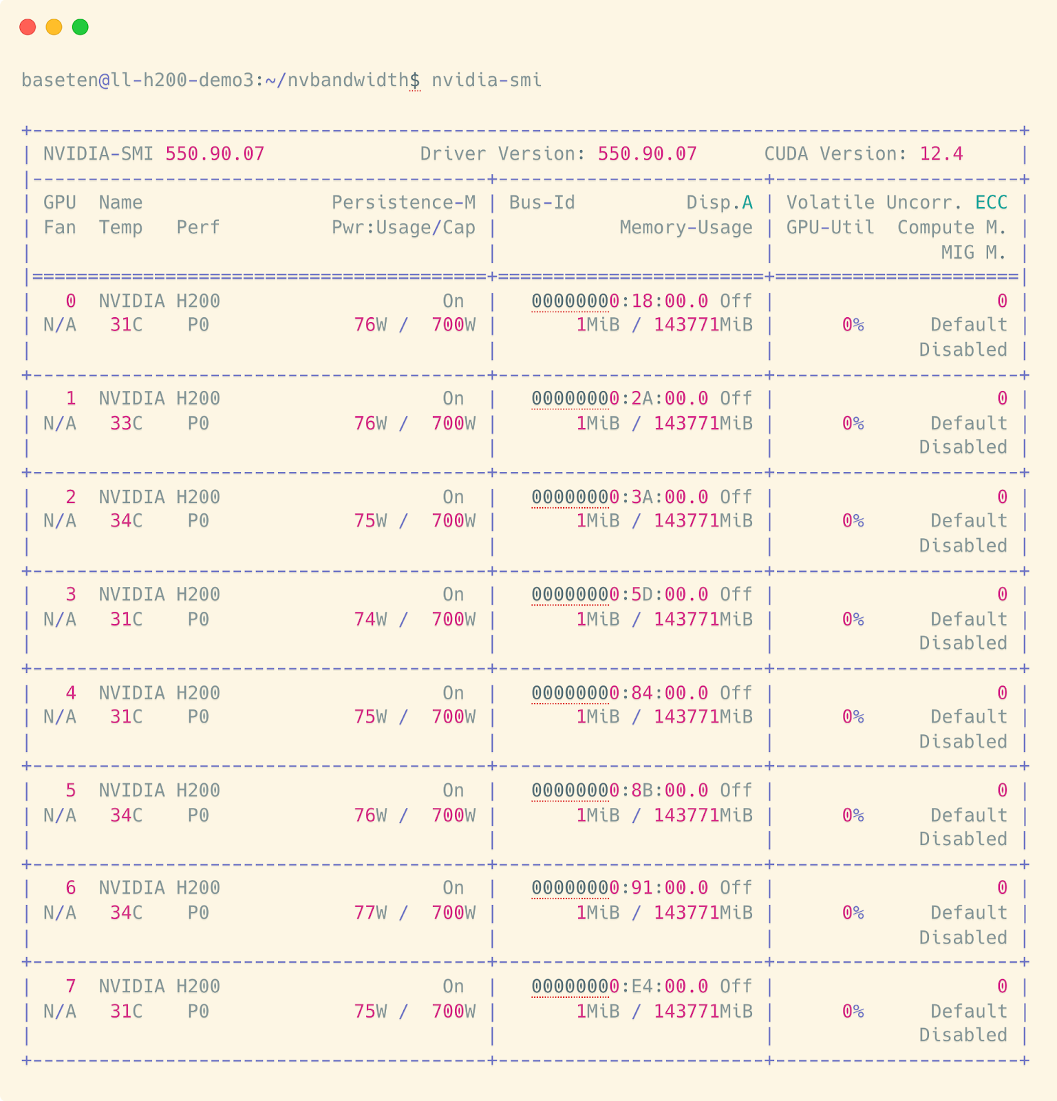Select the NVIDIA-SMI version 550.90.07
Viewport: 1057px width, 1101px height.
[215, 153]
